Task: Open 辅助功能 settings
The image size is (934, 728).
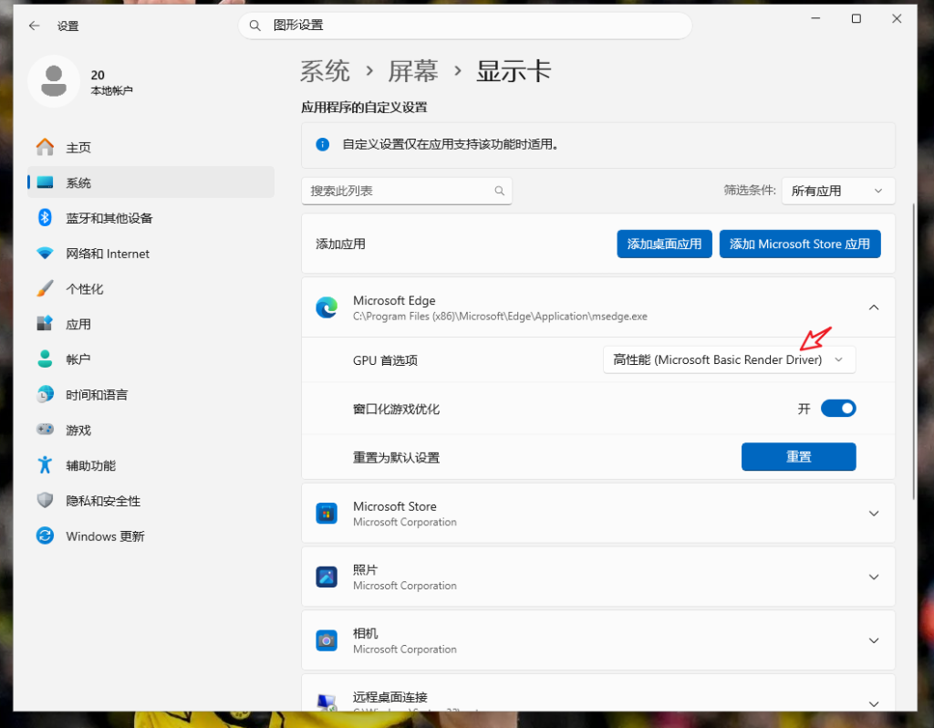Action: click(x=150, y=465)
